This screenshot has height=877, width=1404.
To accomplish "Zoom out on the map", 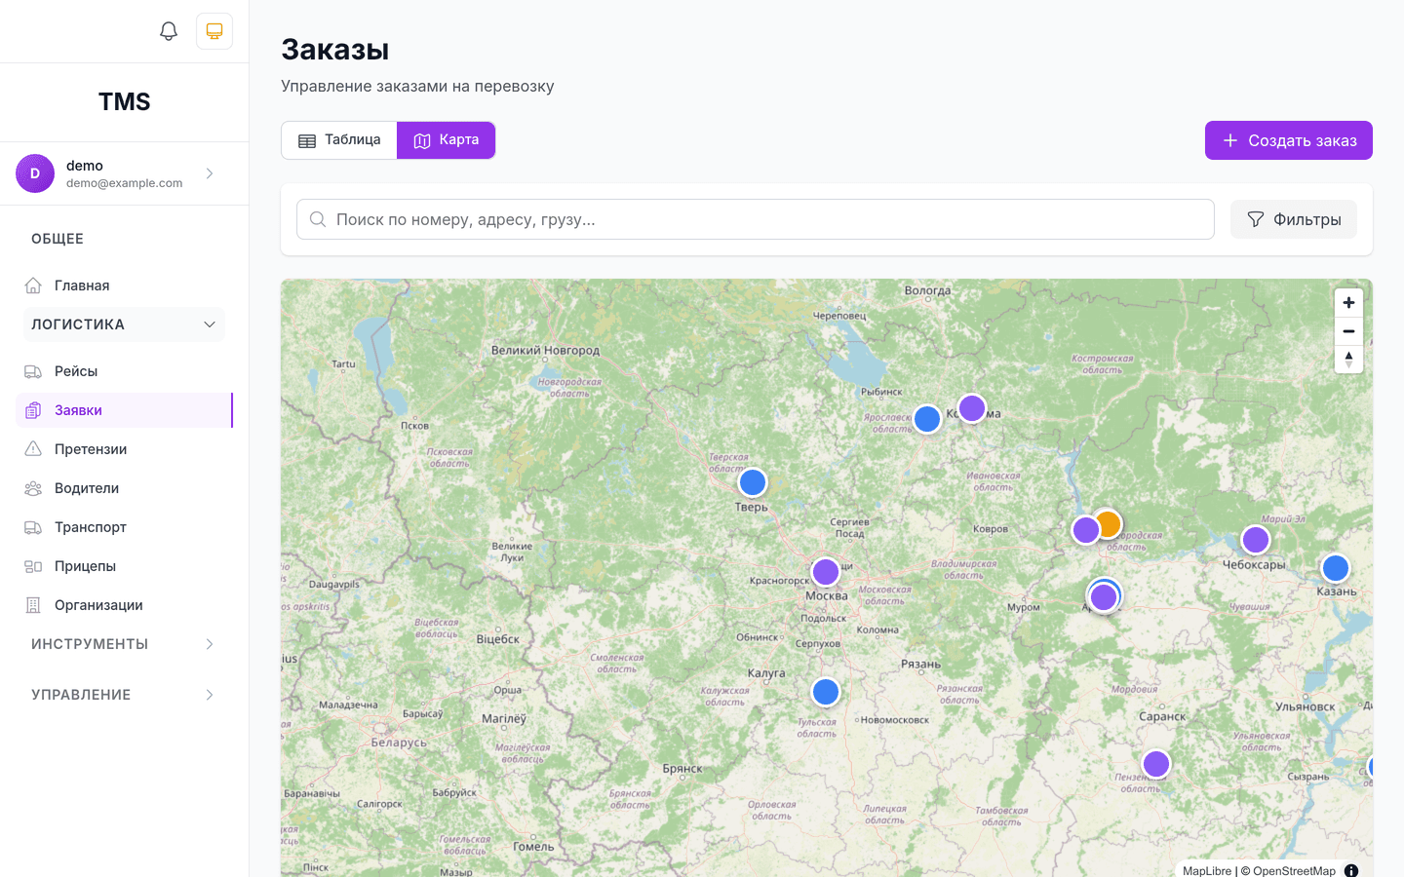I will (1348, 331).
